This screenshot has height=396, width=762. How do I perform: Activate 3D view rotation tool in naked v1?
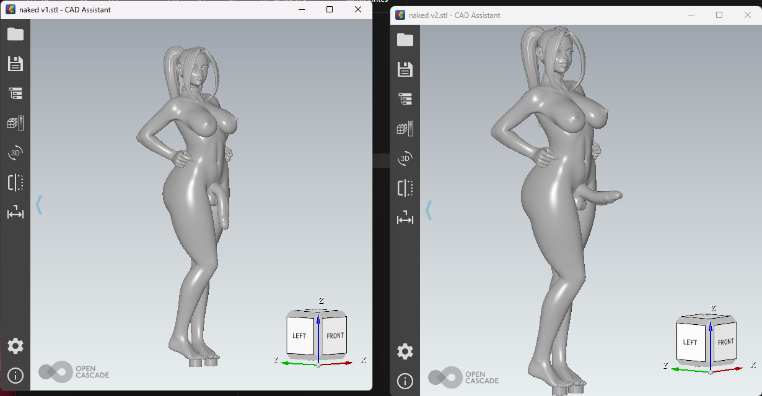(x=15, y=153)
